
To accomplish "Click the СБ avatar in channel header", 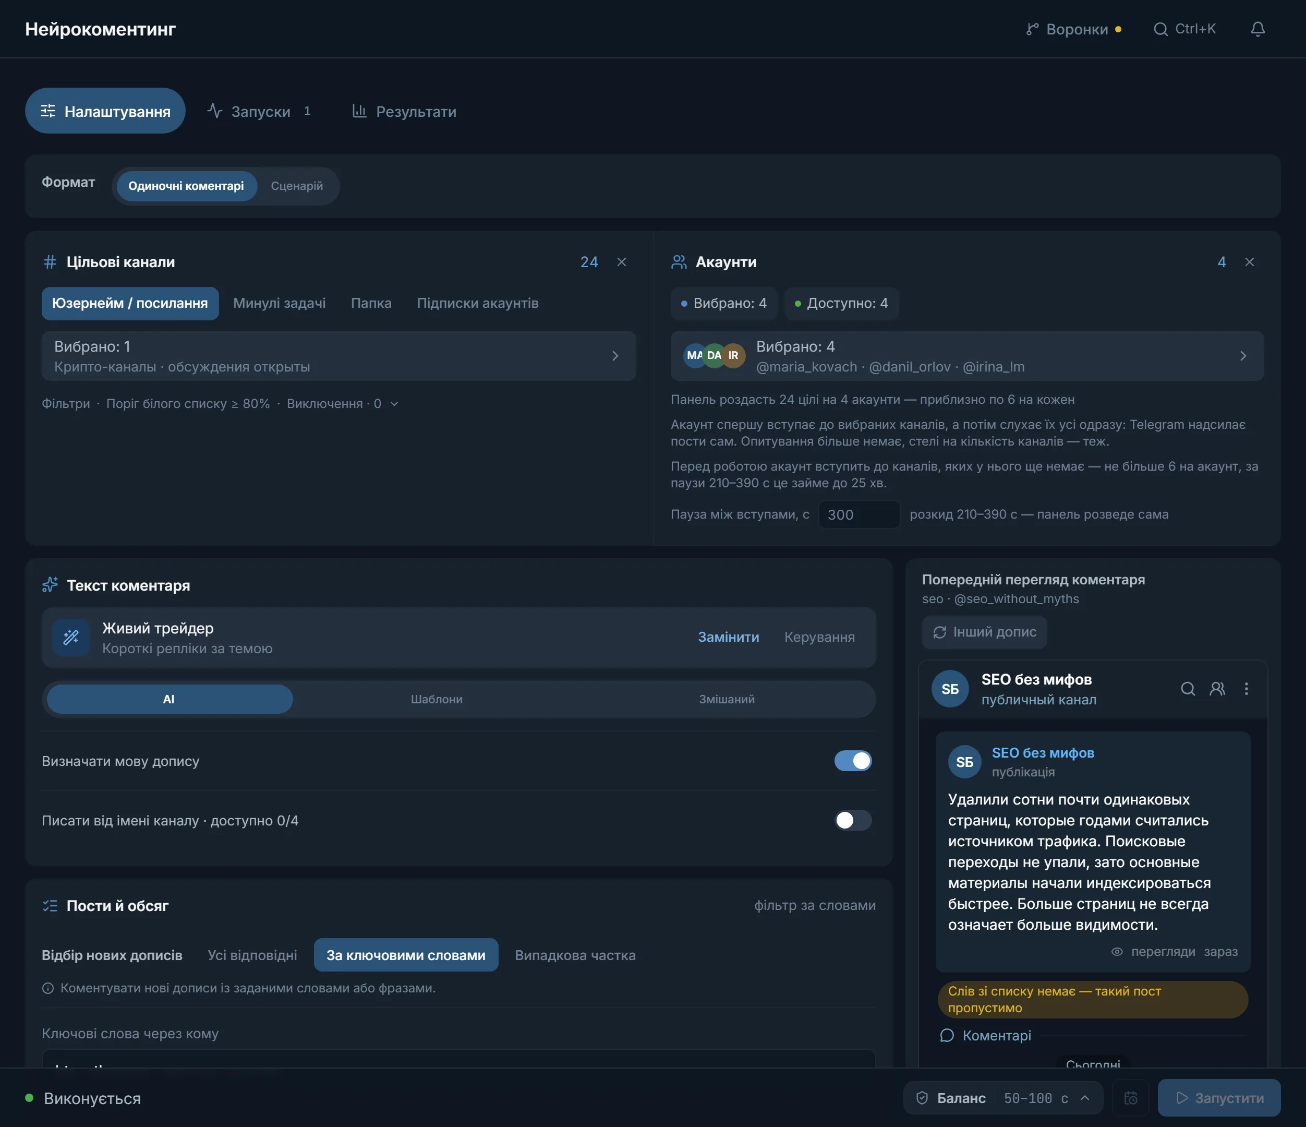I will pos(950,689).
